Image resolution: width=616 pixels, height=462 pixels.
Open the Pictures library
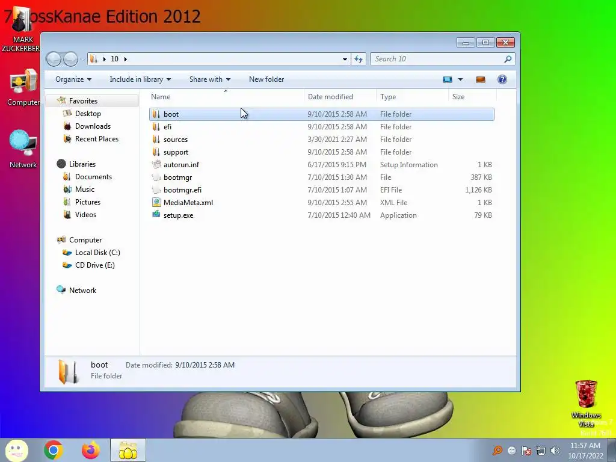88,202
